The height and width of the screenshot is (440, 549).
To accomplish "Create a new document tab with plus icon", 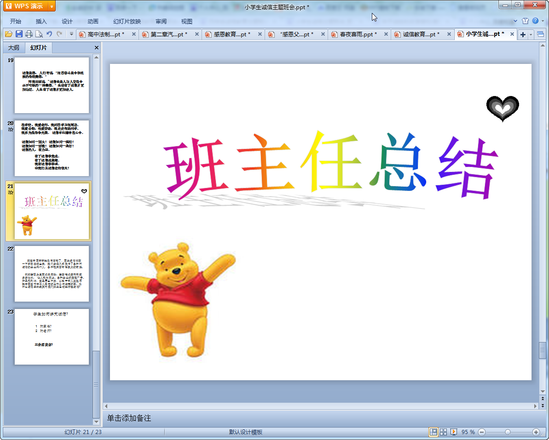I will point(523,34).
